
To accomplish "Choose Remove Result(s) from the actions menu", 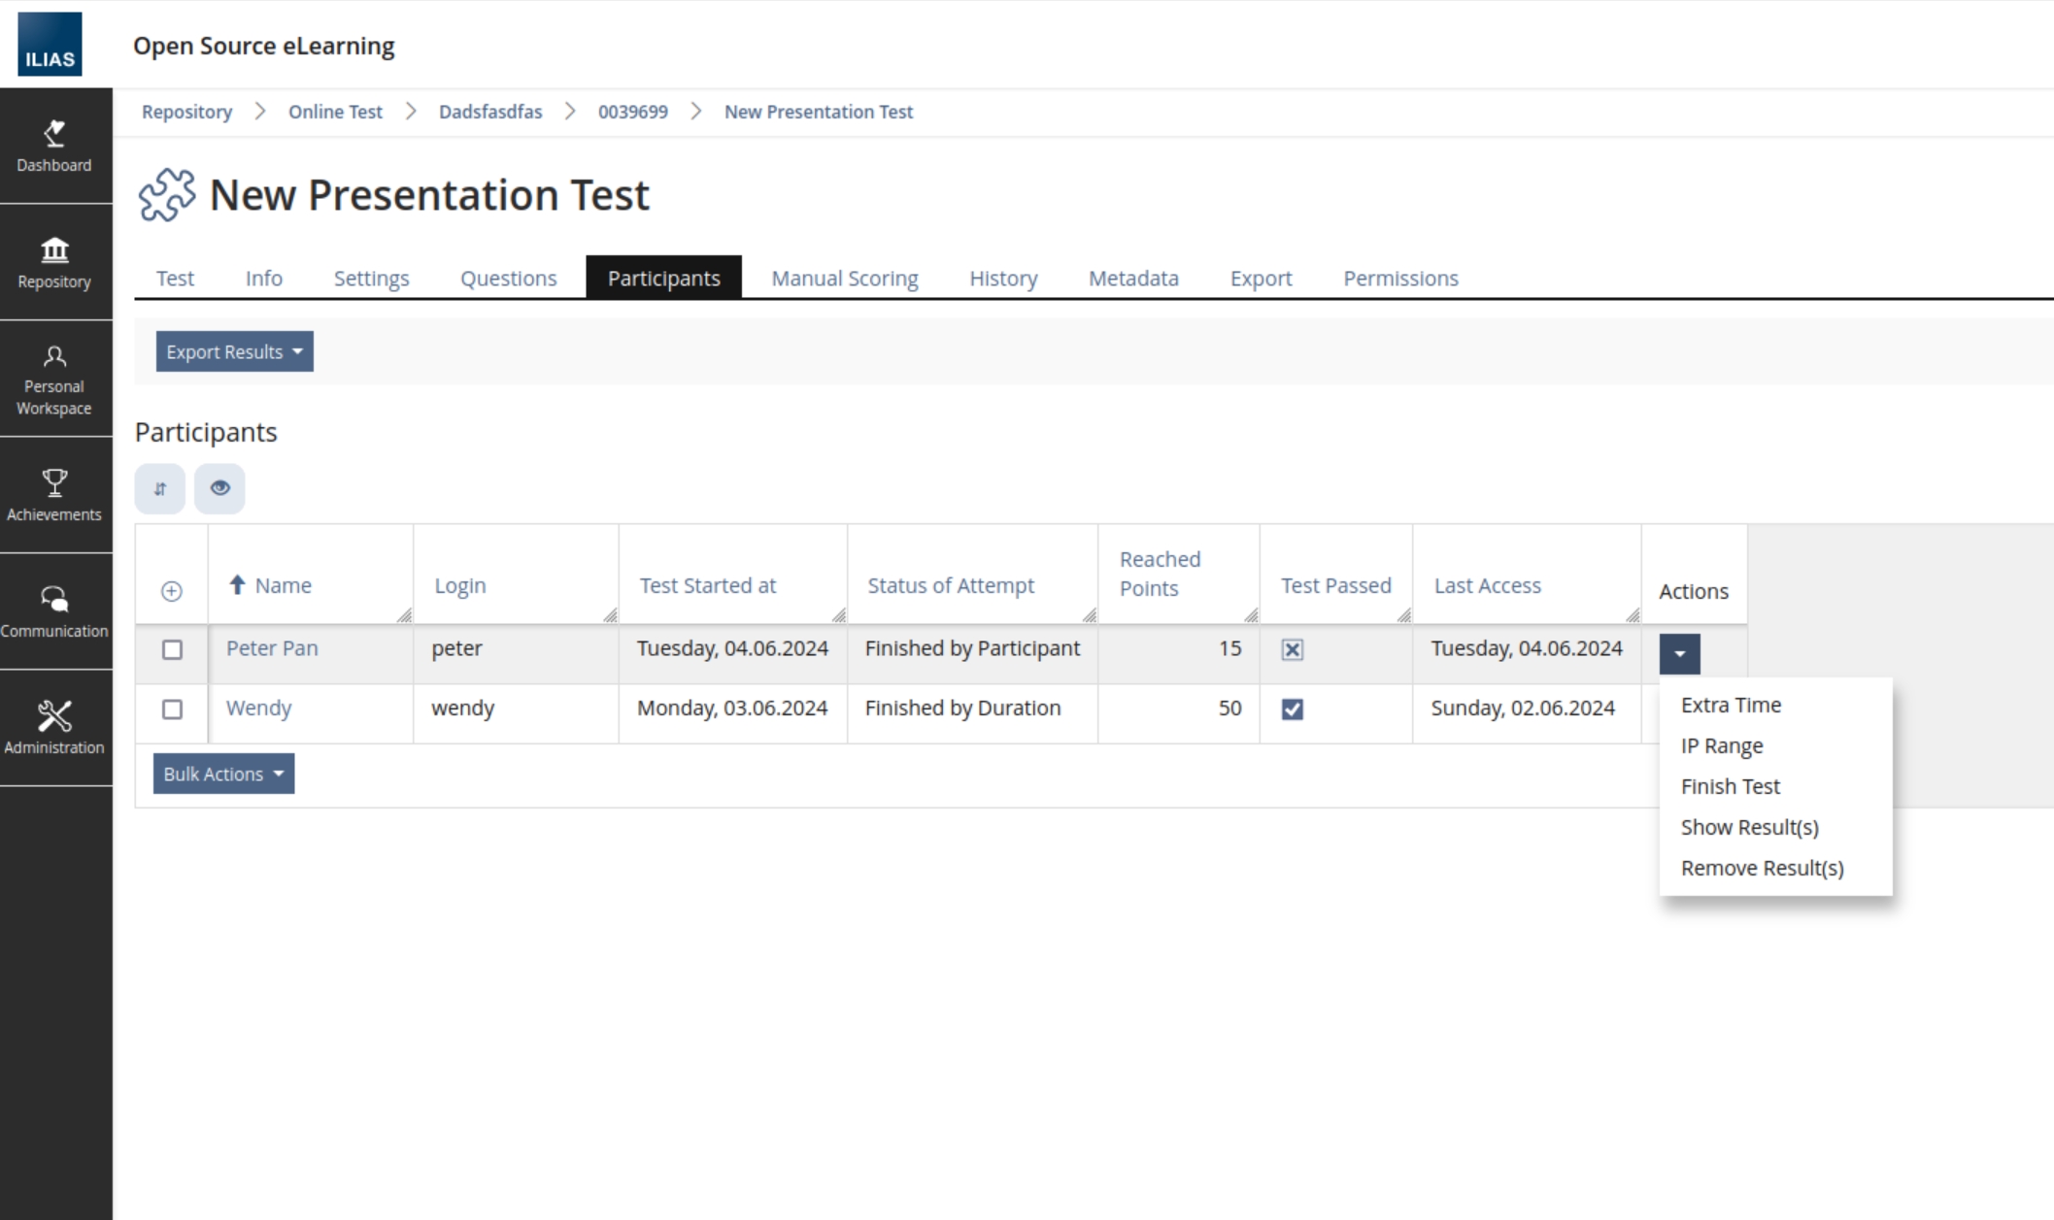I will coord(1762,867).
